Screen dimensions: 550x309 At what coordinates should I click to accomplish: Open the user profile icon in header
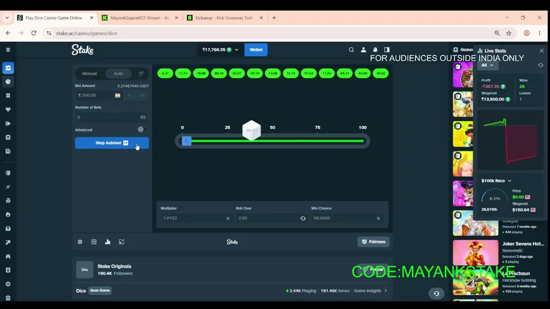pyautogui.click(x=364, y=50)
